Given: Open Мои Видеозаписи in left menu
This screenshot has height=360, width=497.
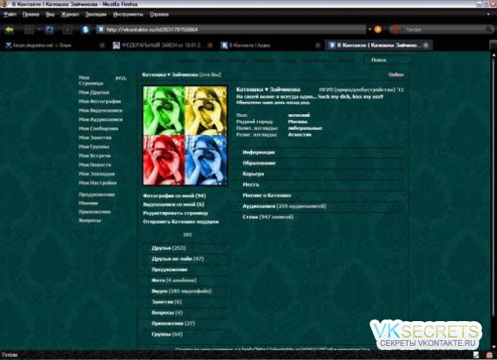Looking at the screenshot, I should tap(100, 111).
